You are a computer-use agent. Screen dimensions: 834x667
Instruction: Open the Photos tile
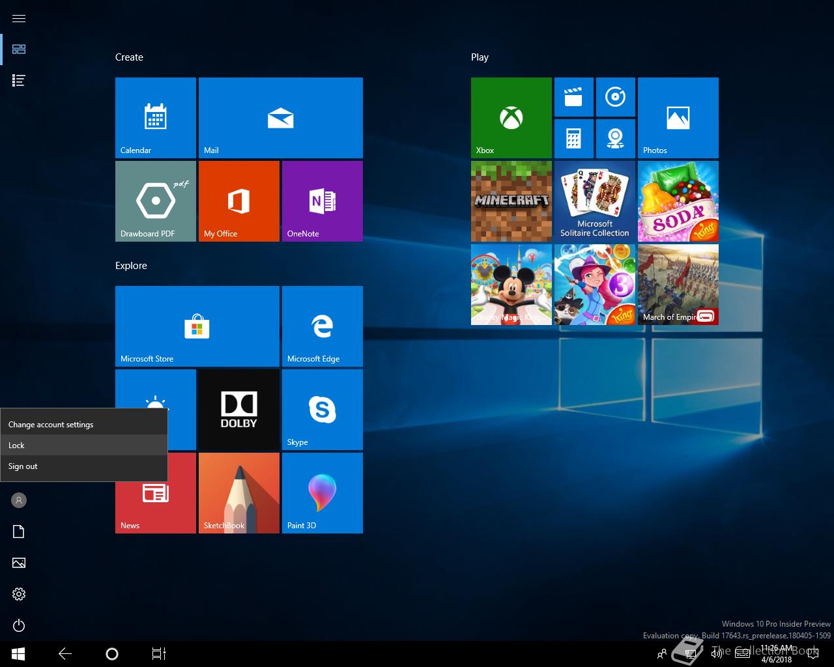(678, 118)
